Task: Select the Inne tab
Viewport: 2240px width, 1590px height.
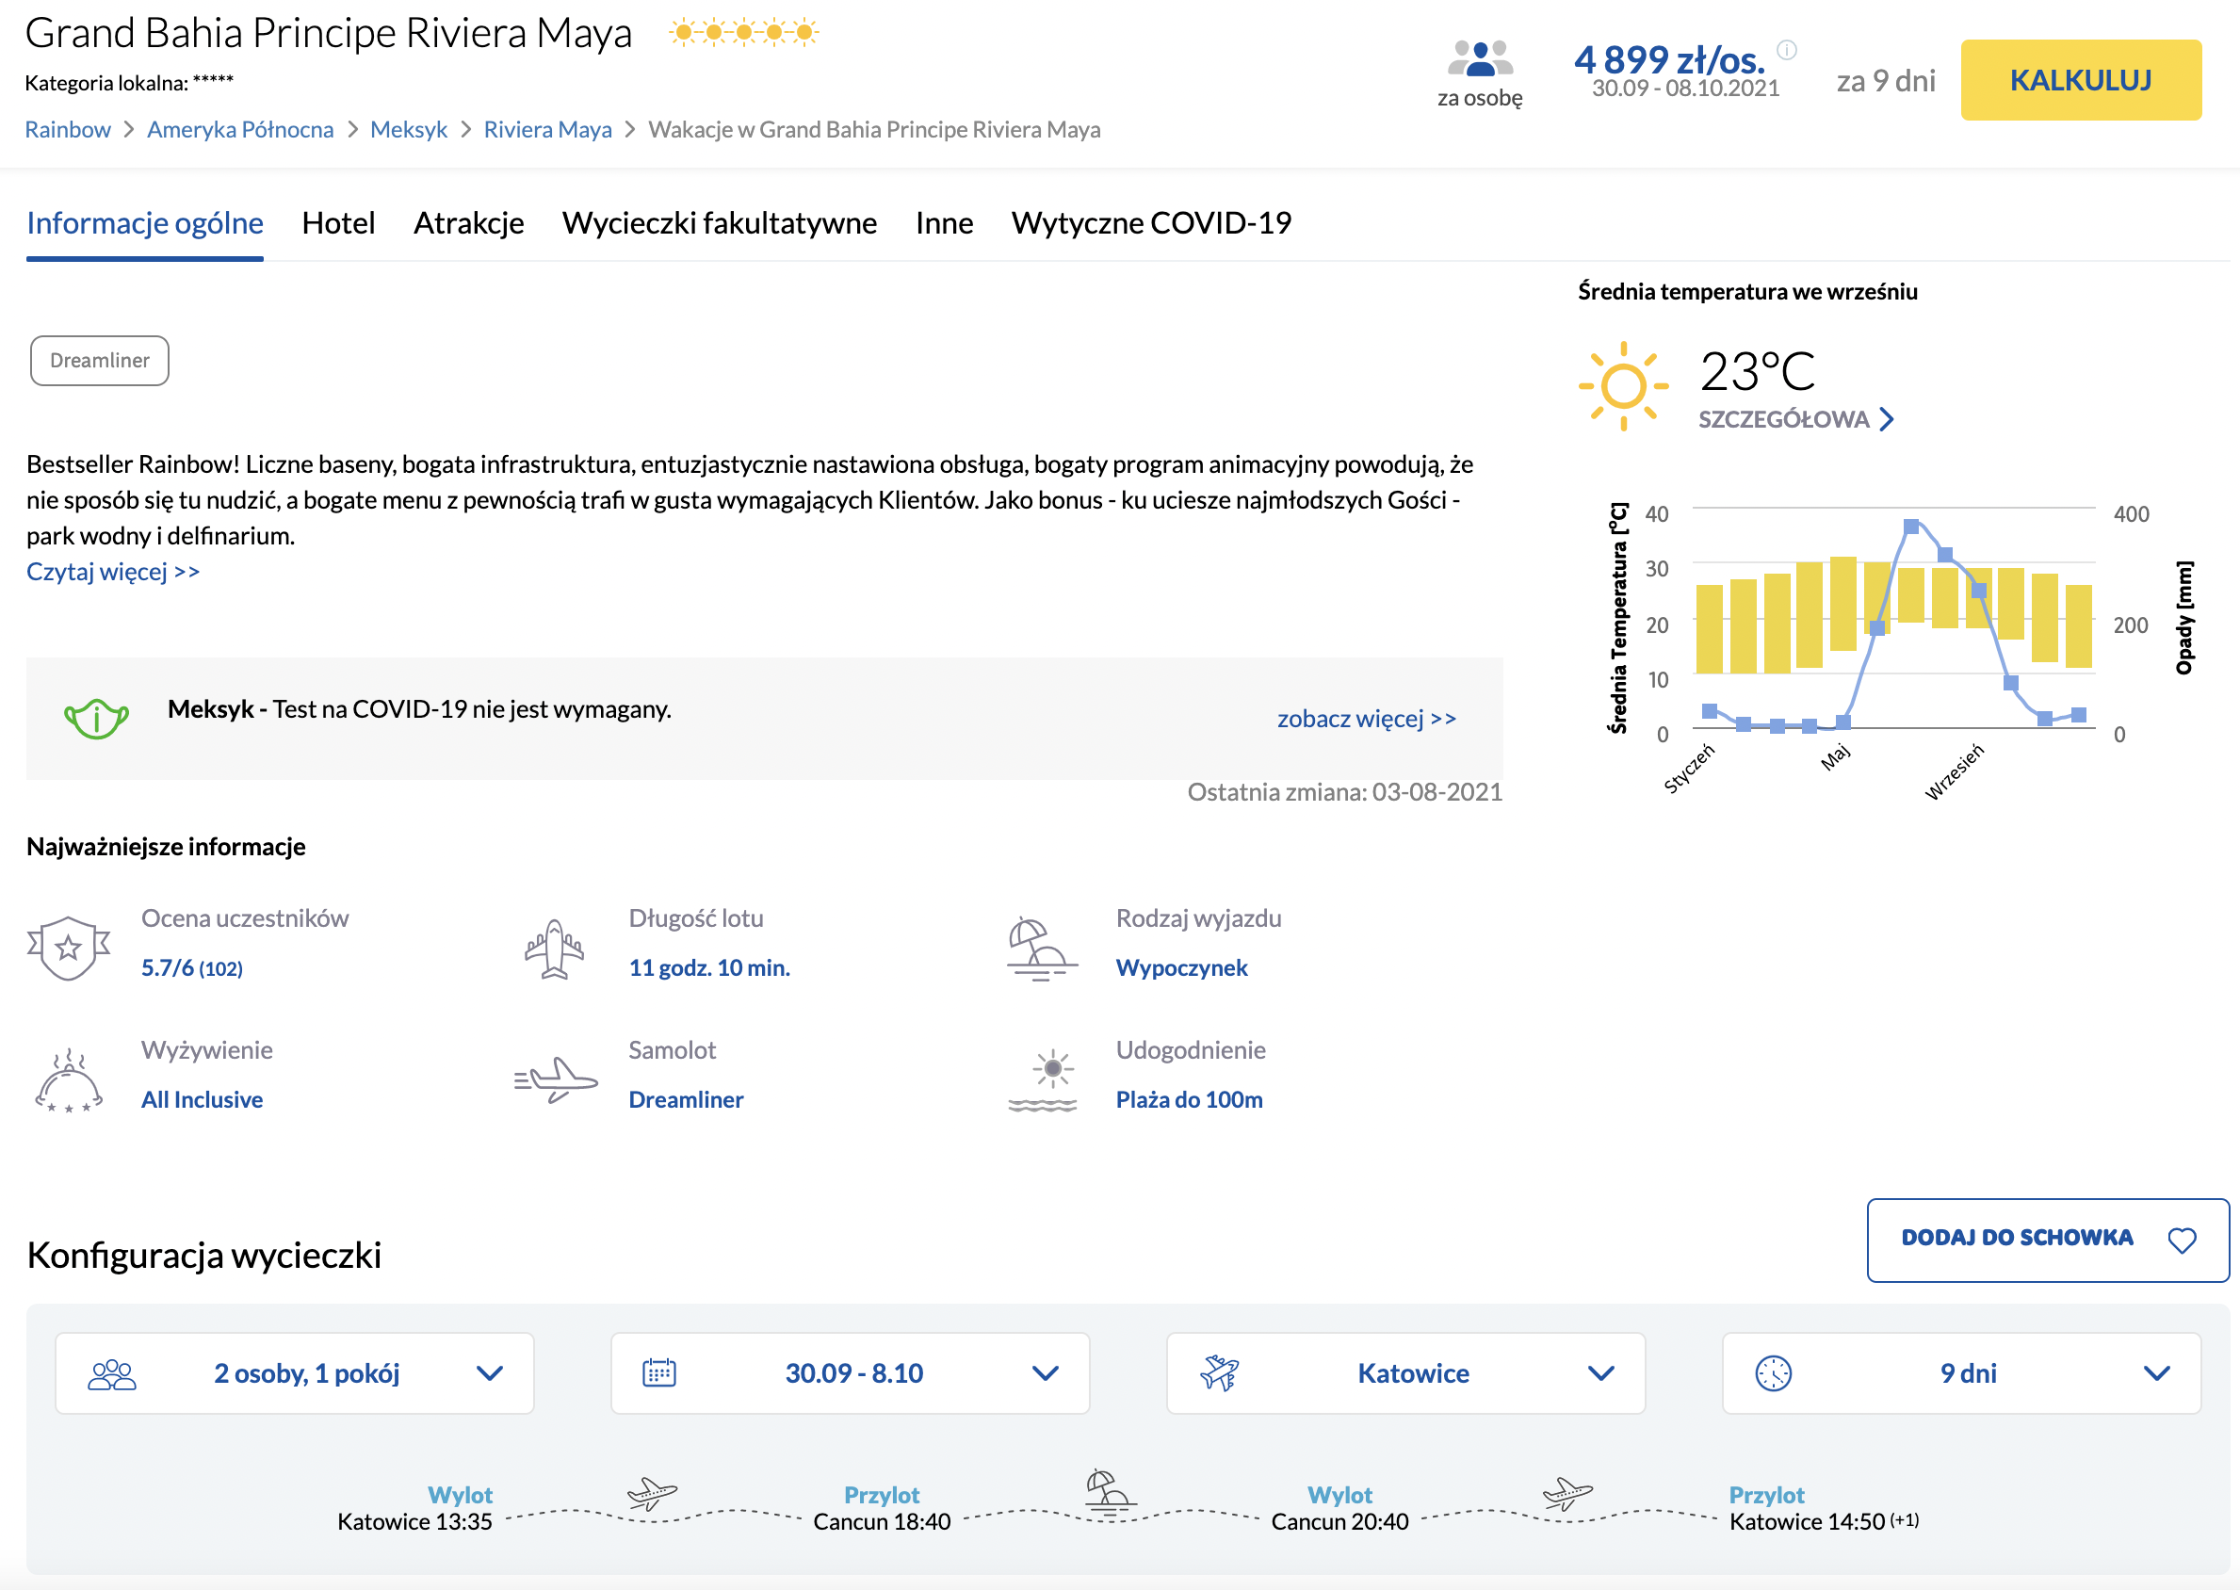Action: coord(944,223)
